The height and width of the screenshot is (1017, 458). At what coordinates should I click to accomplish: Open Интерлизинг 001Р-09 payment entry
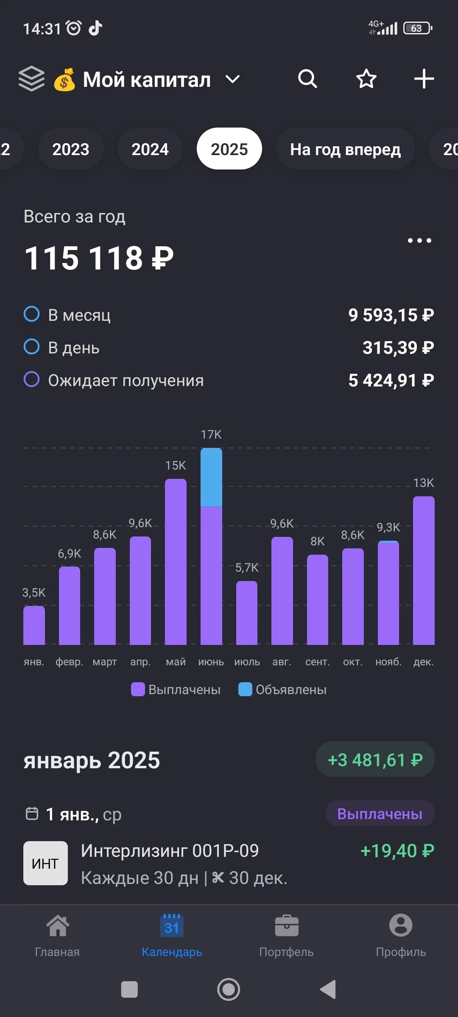(x=229, y=864)
